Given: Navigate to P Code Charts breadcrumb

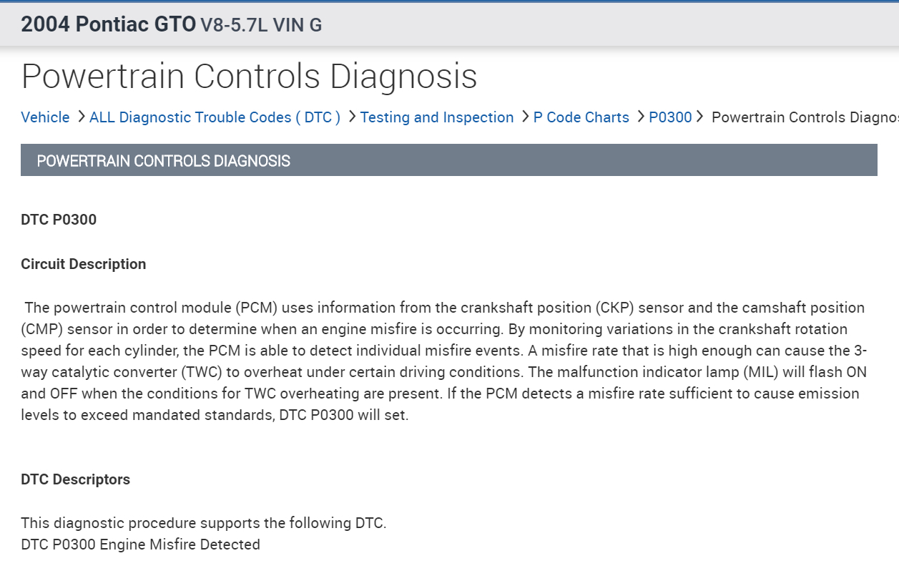Looking at the screenshot, I should pyautogui.click(x=581, y=117).
